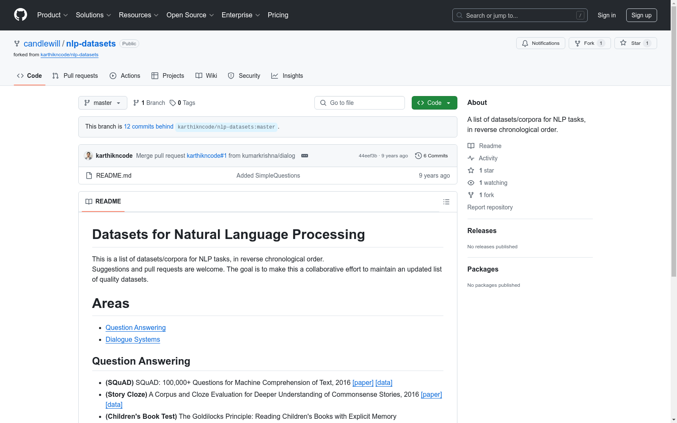Open the SQuAD [paper] link

click(x=363, y=382)
